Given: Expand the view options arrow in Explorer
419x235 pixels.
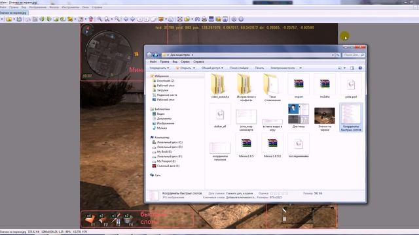Looking at the screenshot, I should click(x=344, y=68).
